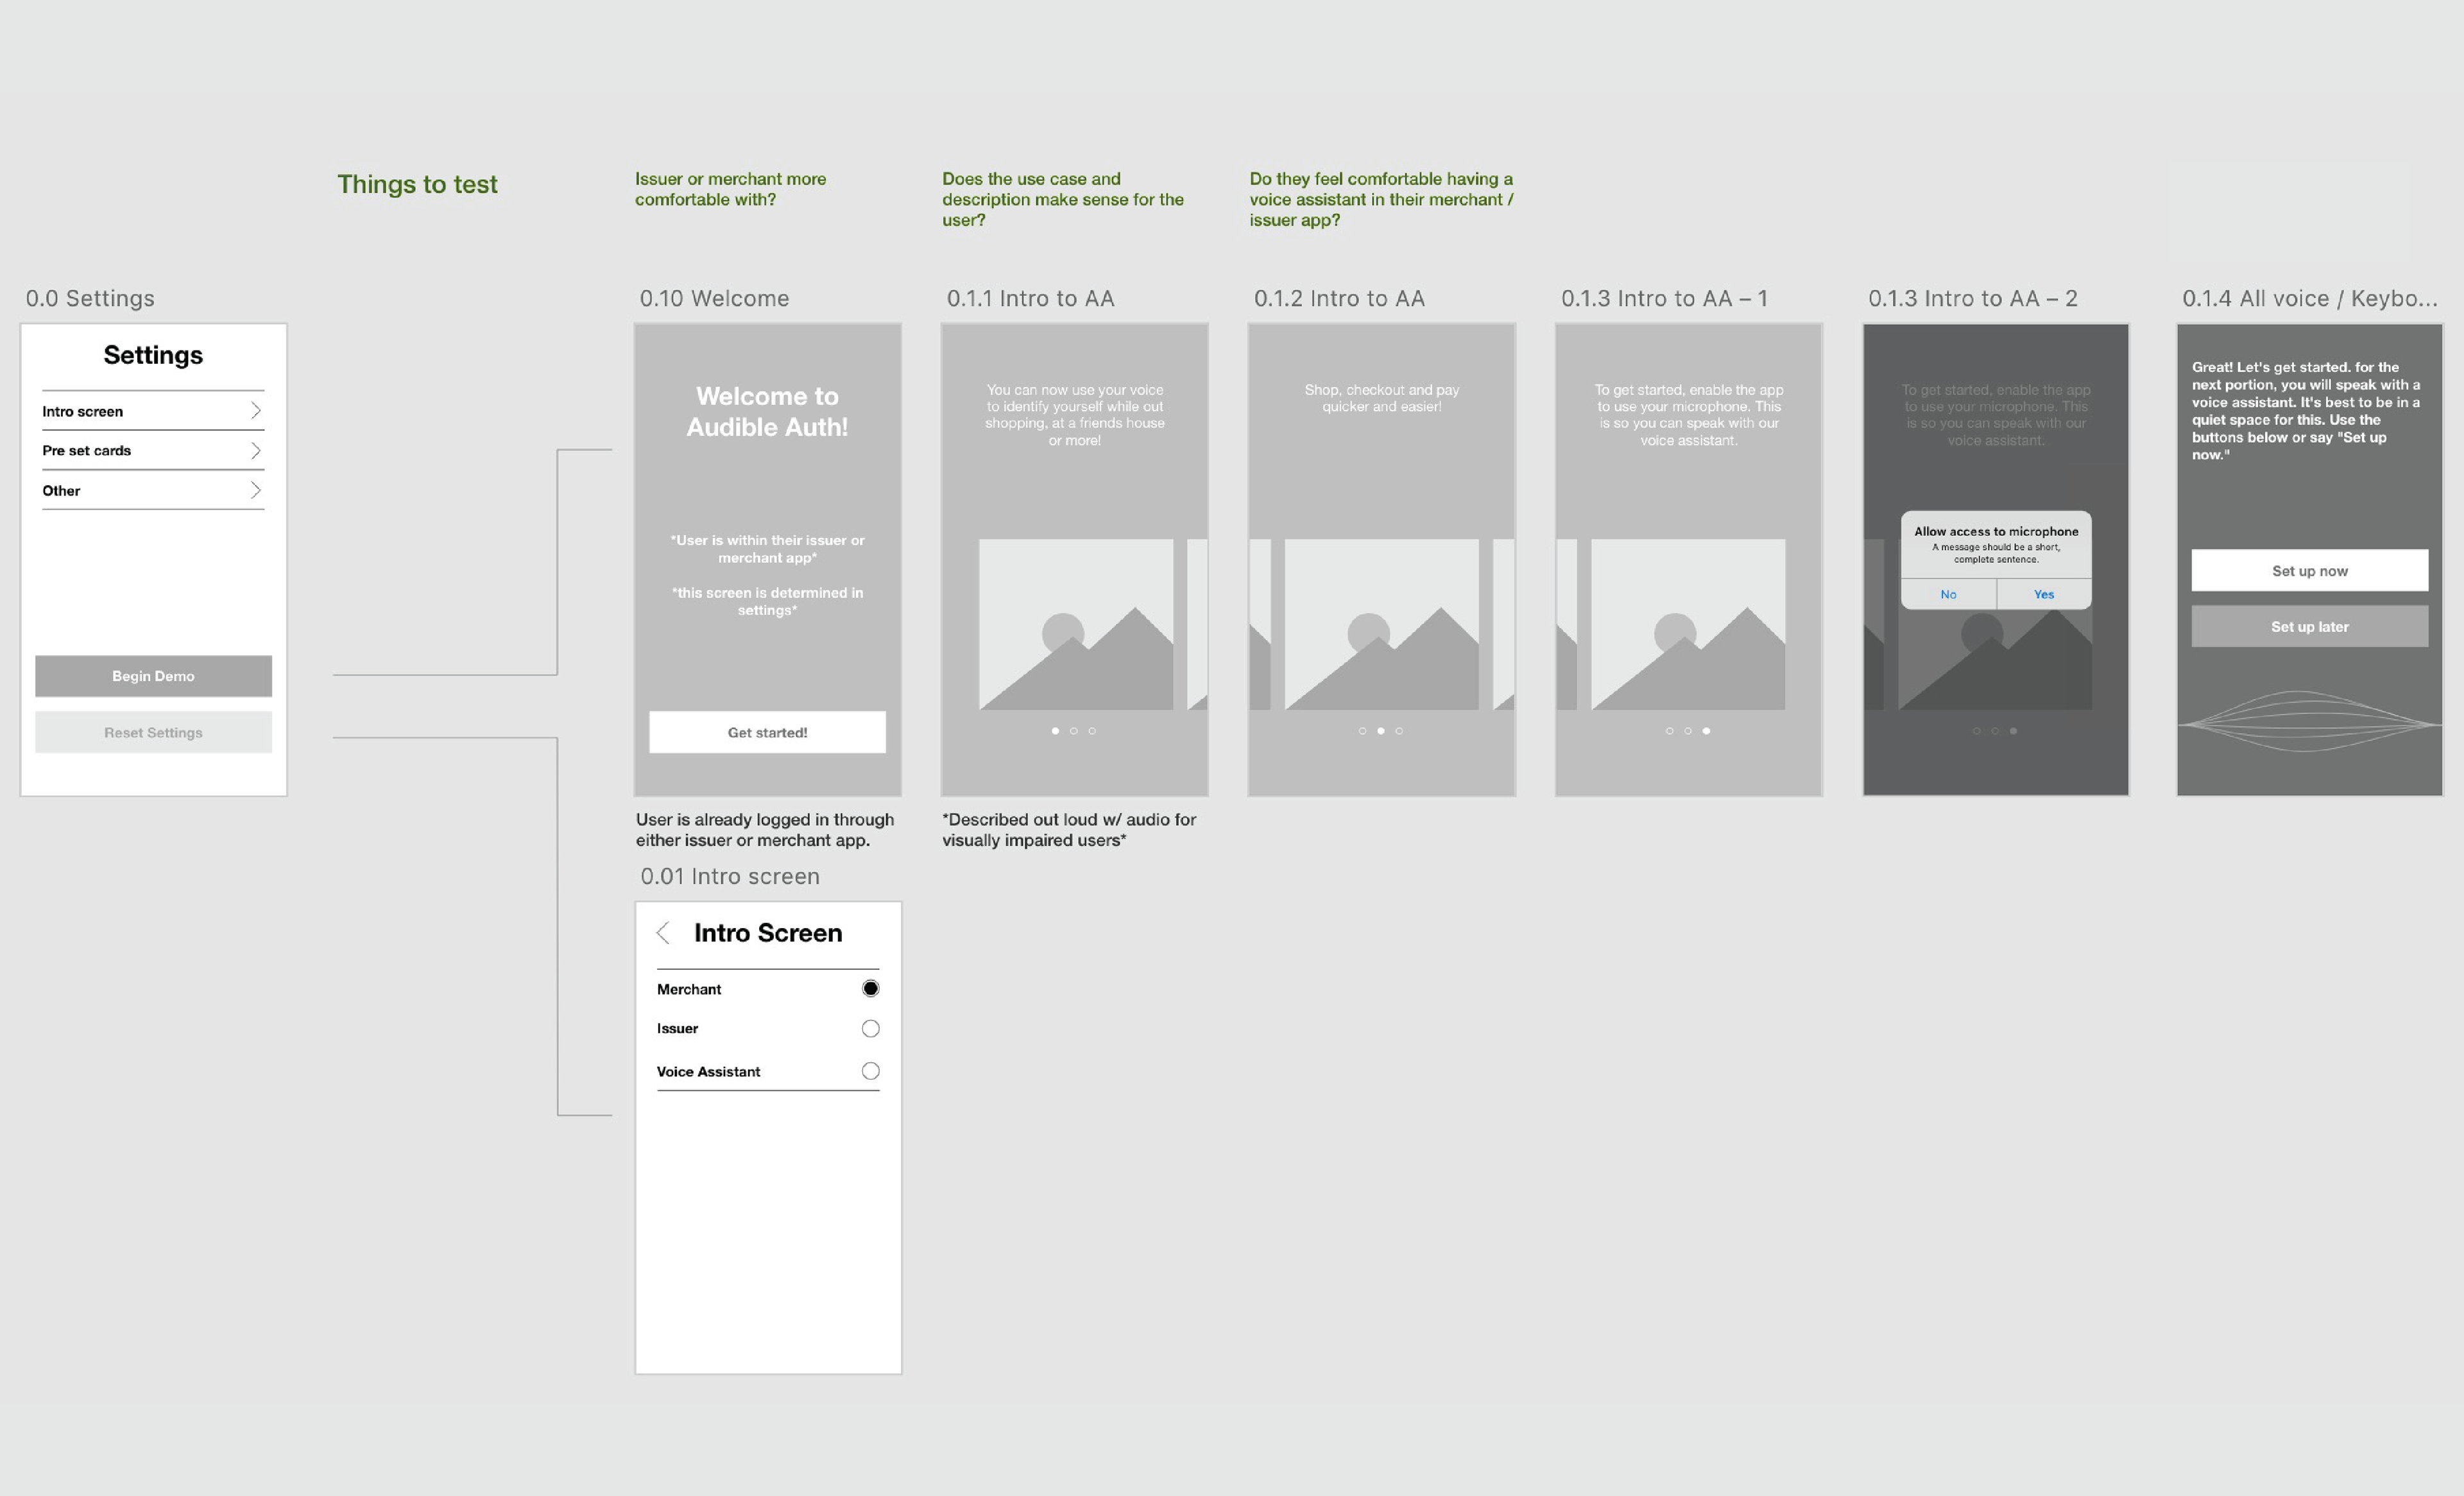Viewport: 2464px width, 1496px height.
Task: Click the voice waveform graphic
Action: (x=2309, y=722)
